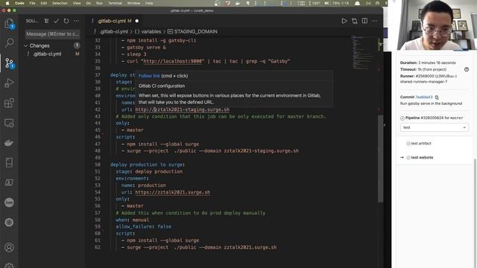Click the pipeline status icon in GitLab panel
The width and height of the screenshot is (477, 268).
(402, 118)
